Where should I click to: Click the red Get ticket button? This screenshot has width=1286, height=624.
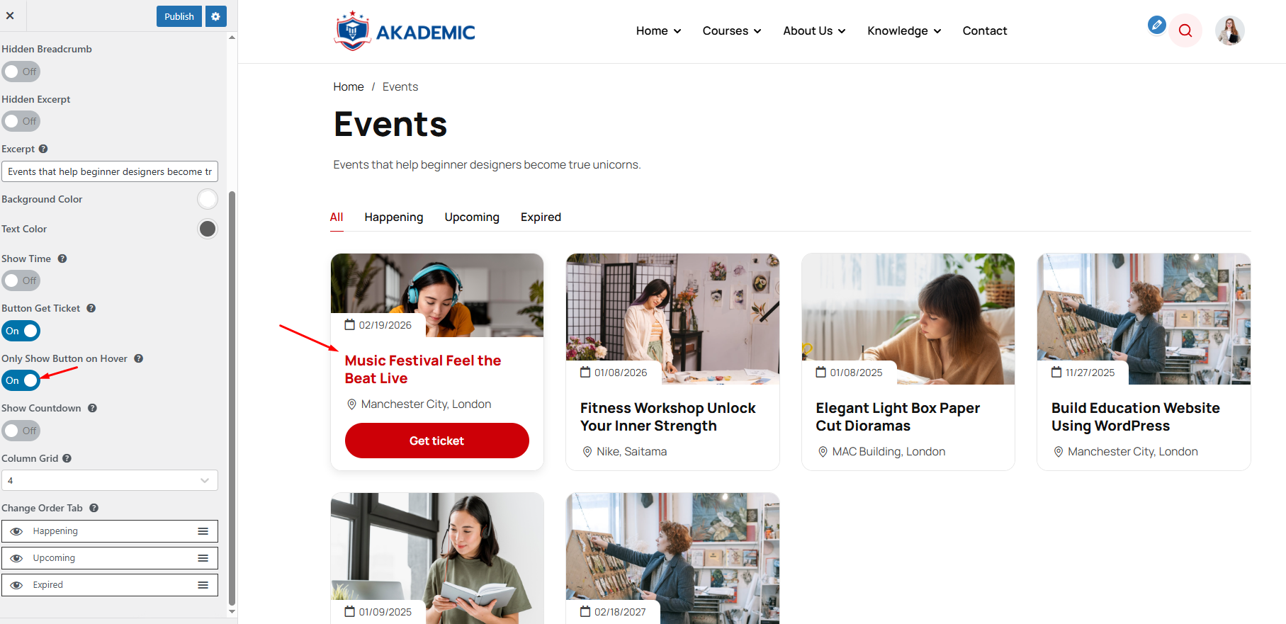pyautogui.click(x=437, y=441)
